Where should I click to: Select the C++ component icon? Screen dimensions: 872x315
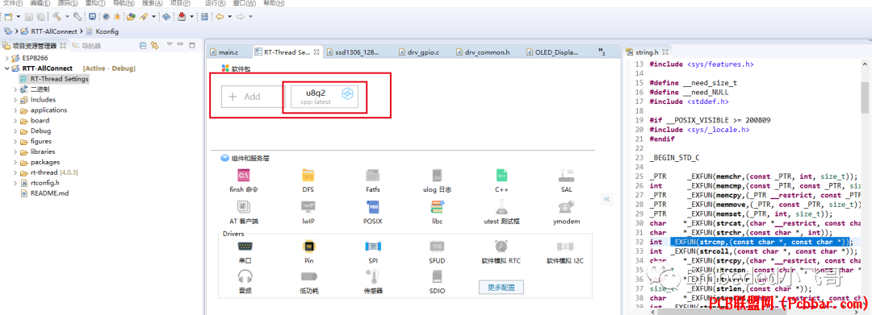tap(501, 176)
